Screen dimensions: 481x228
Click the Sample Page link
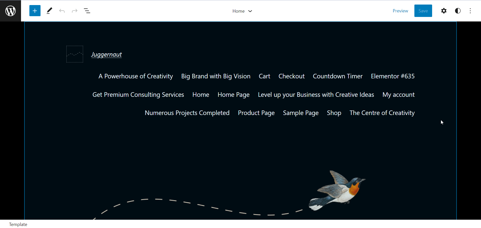click(301, 113)
